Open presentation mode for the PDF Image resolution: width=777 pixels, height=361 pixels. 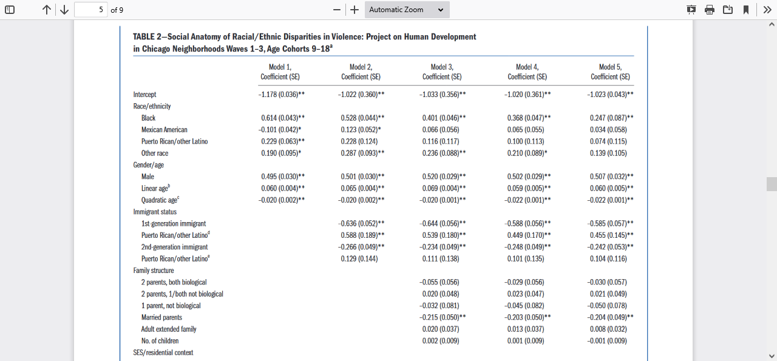[691, 10]
